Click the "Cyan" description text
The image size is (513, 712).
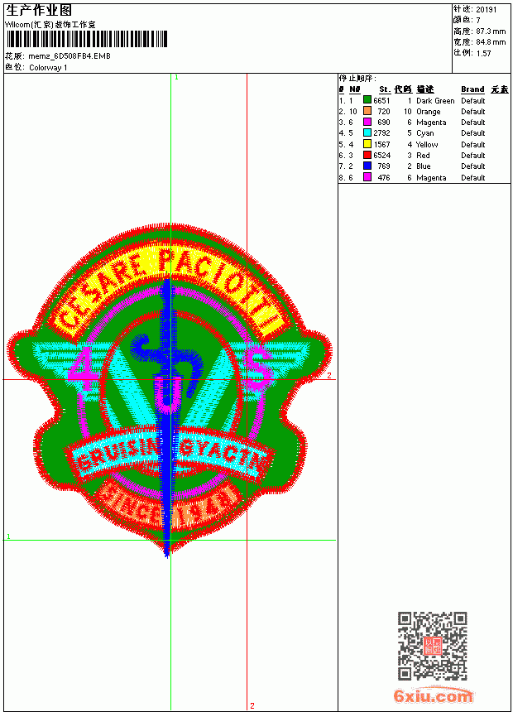click(x=425, y=133)
